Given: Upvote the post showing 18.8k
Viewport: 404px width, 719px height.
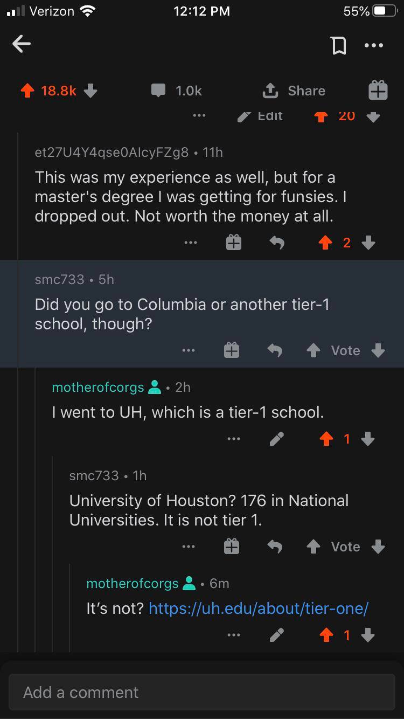Looking at the screenshot, I should pos(27,91).
